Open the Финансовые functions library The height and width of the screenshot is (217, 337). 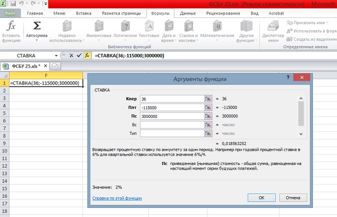99,26
